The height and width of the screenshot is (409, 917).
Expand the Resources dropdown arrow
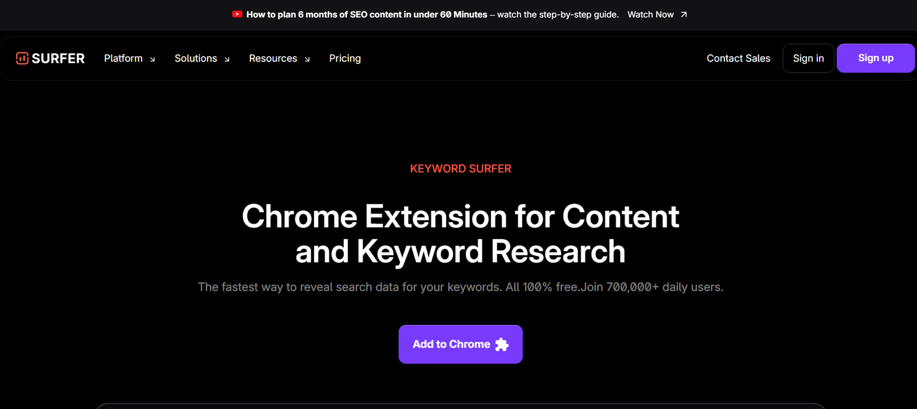tap(307, 59)
